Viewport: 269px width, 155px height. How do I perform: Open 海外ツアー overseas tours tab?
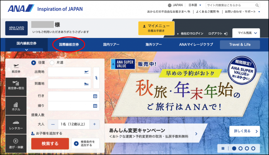[x=153, y=44]
